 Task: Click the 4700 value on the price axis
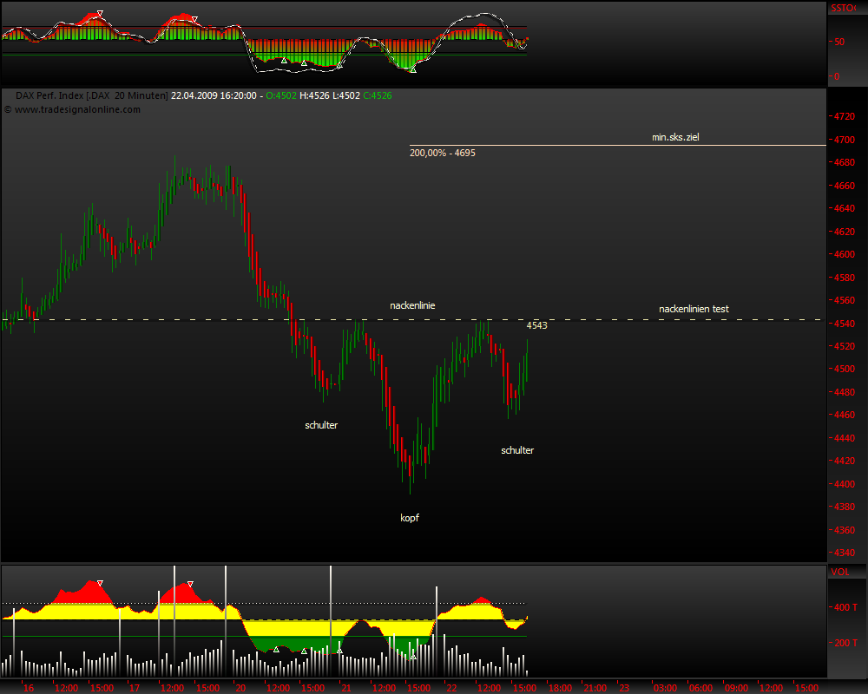click(844, 138)
